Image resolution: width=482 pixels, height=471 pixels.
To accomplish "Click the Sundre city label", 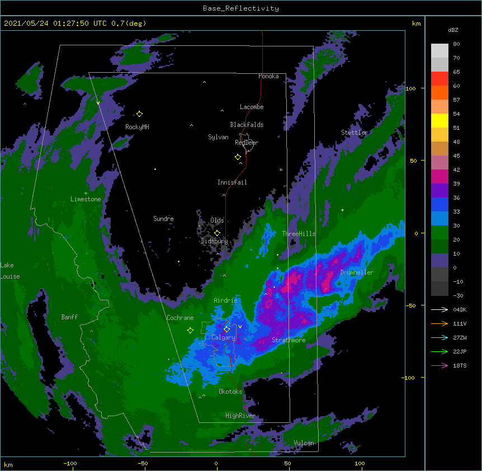I will [163, 219].
